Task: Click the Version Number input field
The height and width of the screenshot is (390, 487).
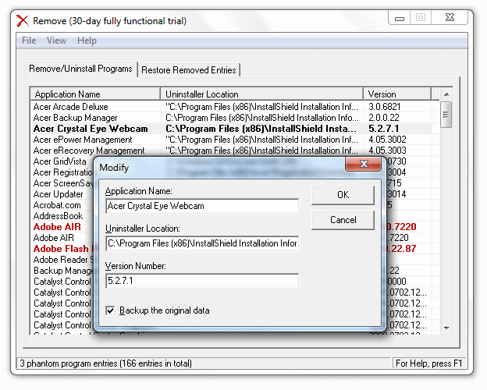Action: 202,281
